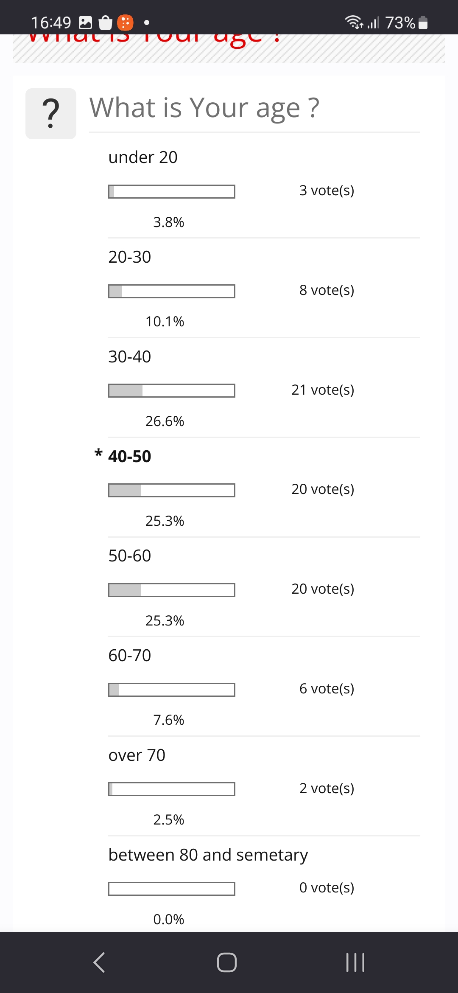Tap the '60-70' option label

130,655
